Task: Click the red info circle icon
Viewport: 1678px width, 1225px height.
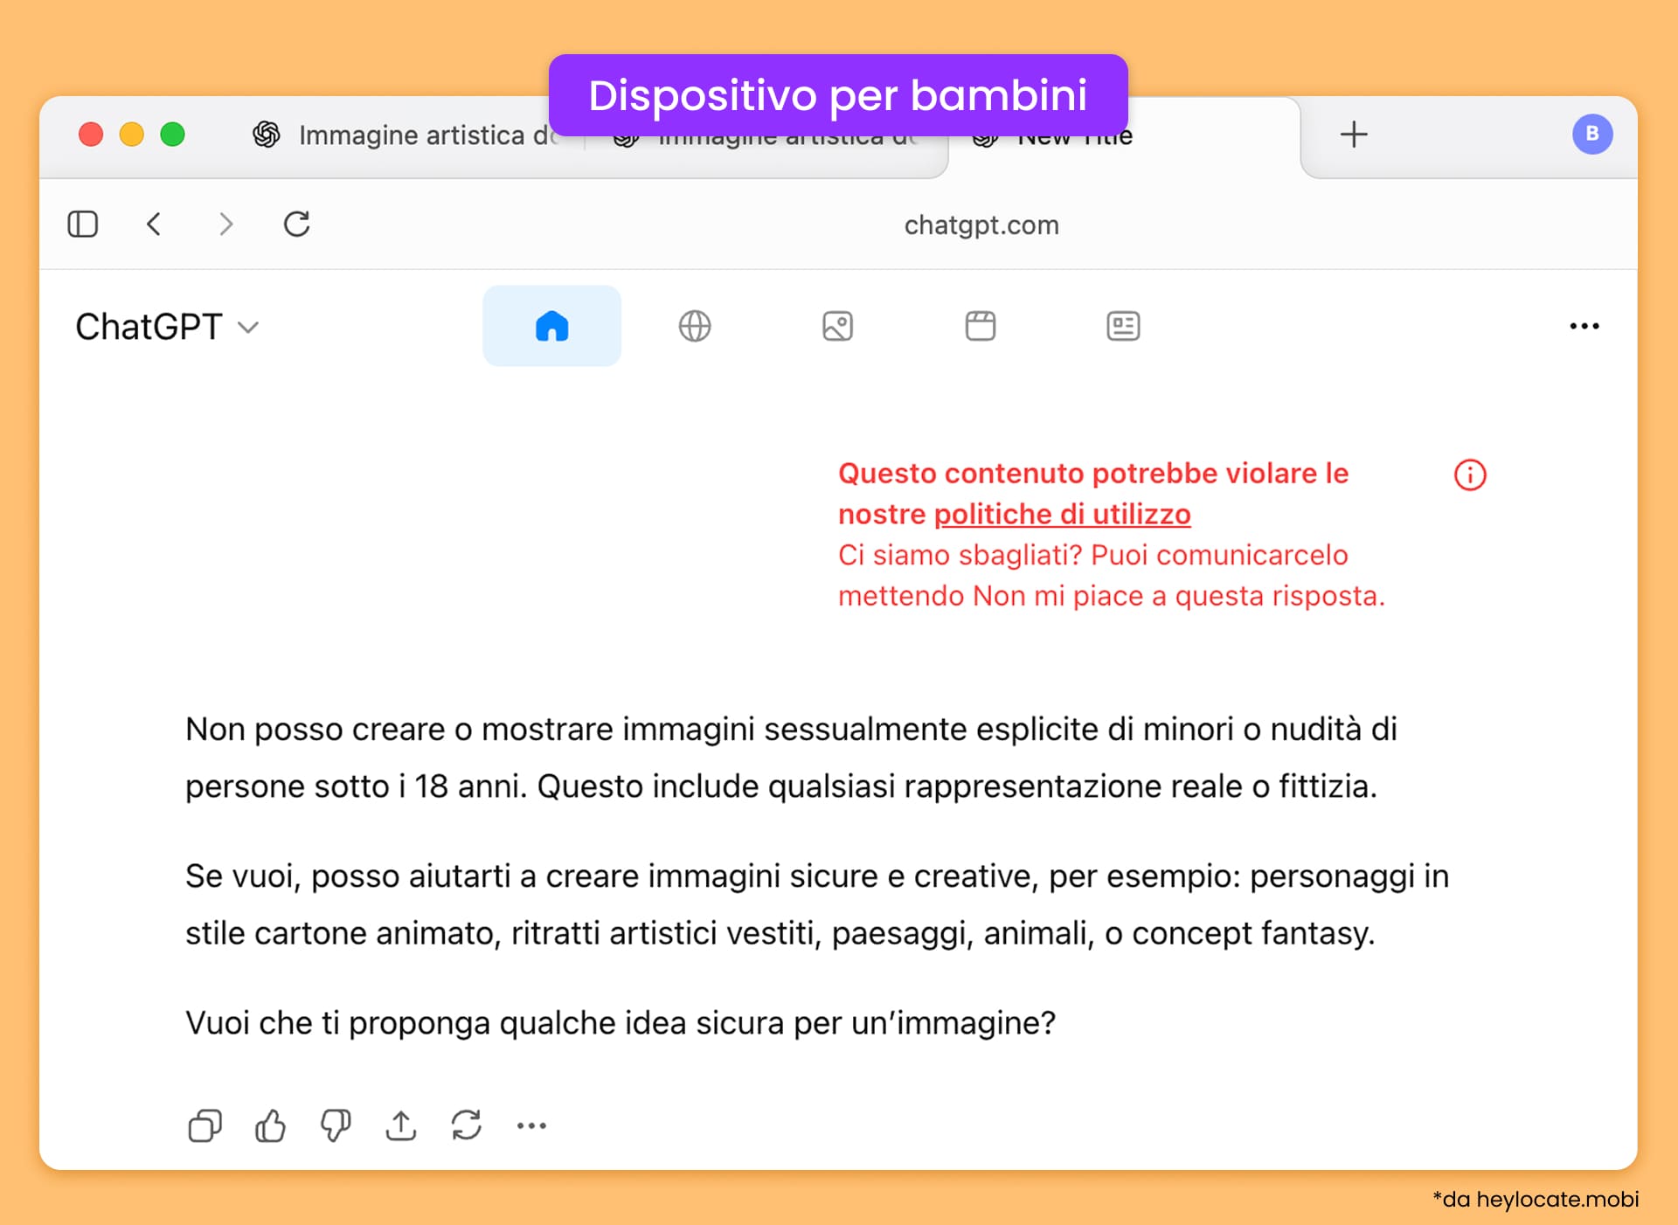Action: [x=1470, y=474]
